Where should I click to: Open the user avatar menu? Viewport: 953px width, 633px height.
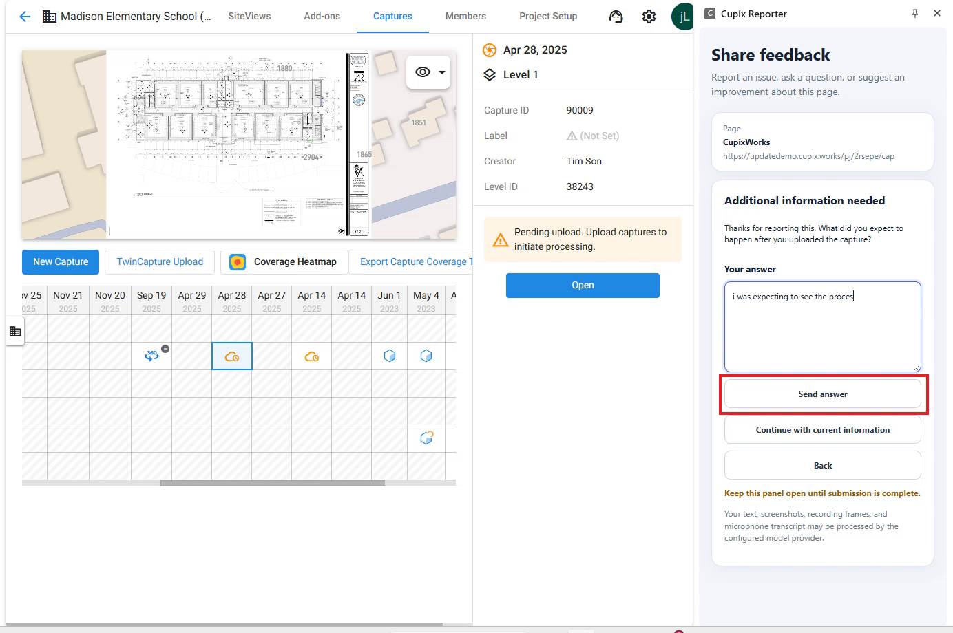682,17
